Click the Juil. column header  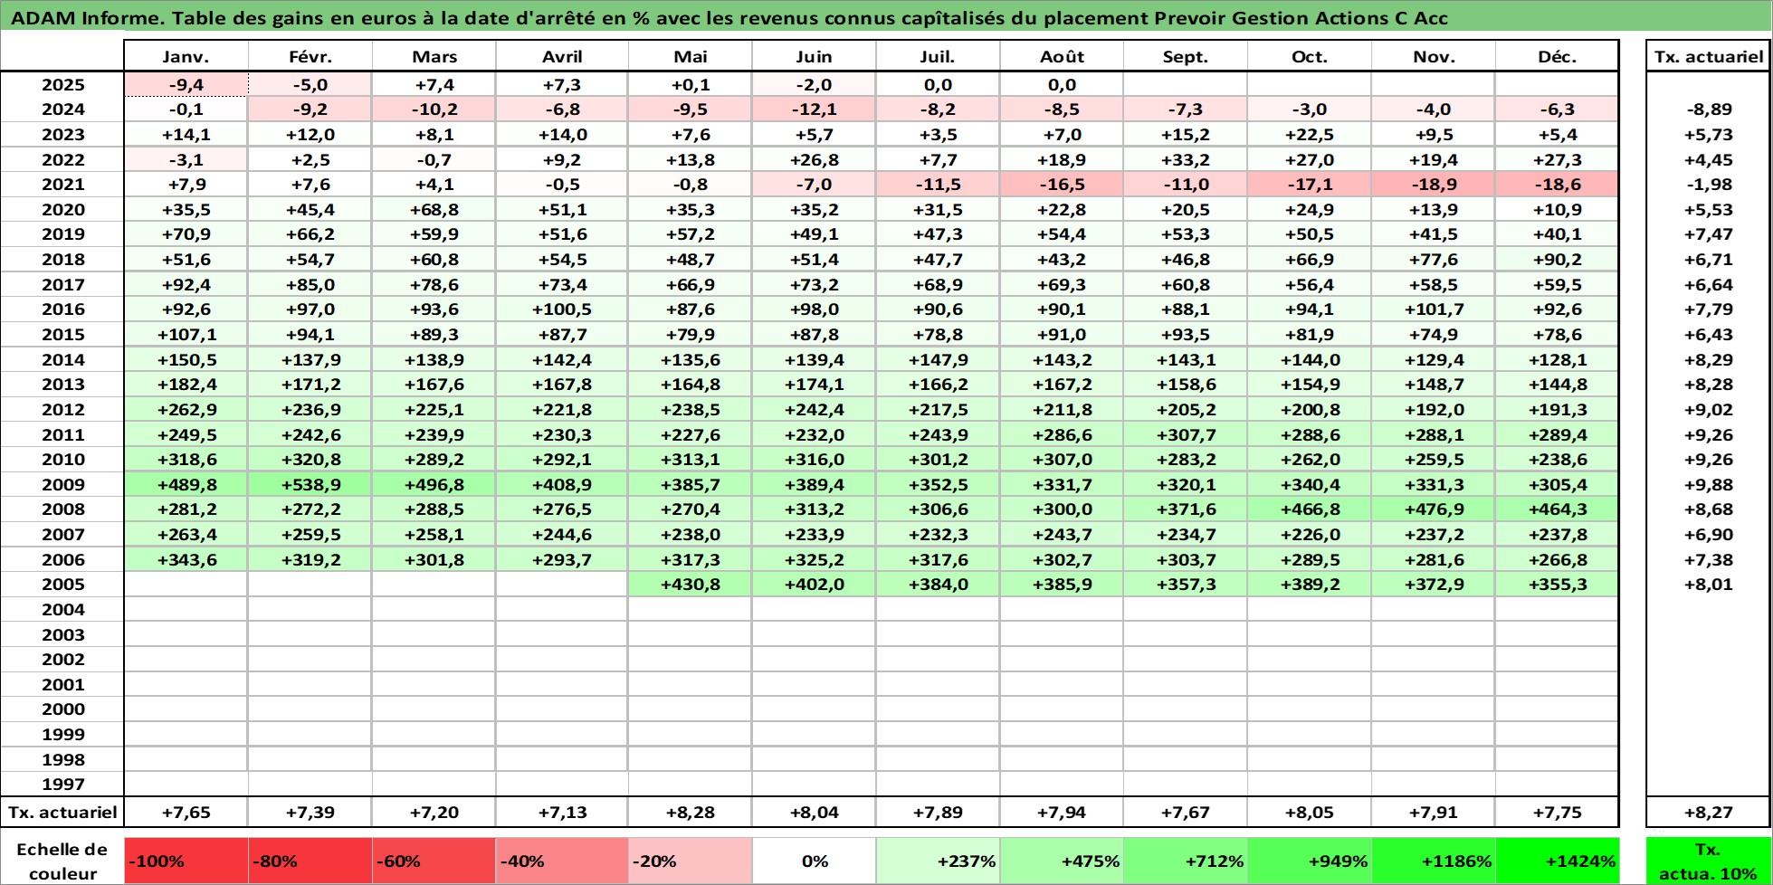[x=938, y=56]
